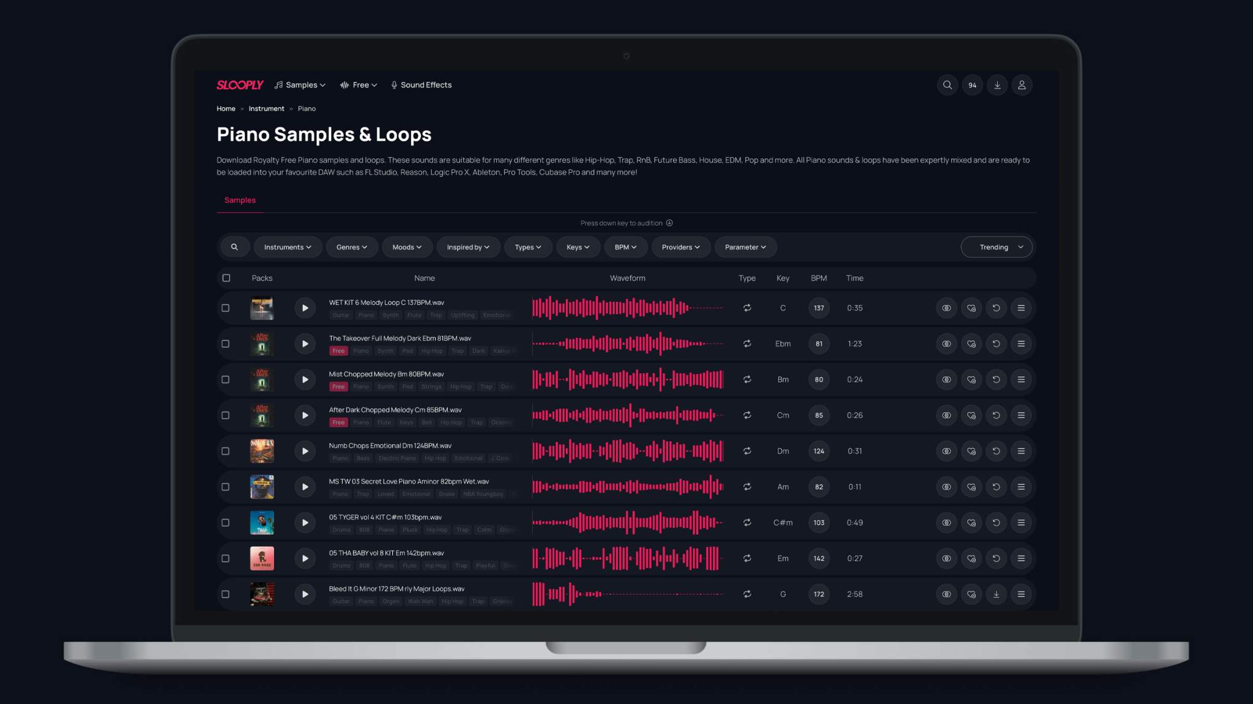Download Bleed It G Minor 172 BPM sample
Viewport: 1253px width, 704px height.
(997, 594)
